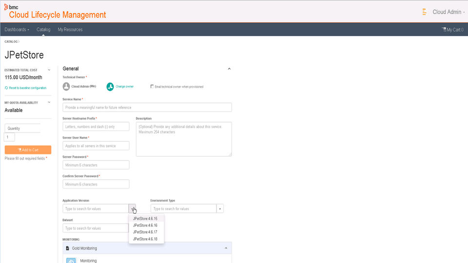Open the orange notifications menu icon

(x=424, y=12)
